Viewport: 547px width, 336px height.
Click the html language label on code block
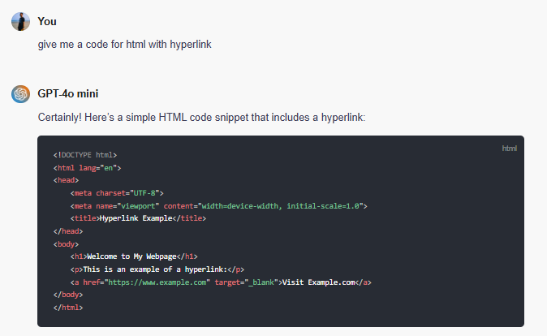(509, 149)
